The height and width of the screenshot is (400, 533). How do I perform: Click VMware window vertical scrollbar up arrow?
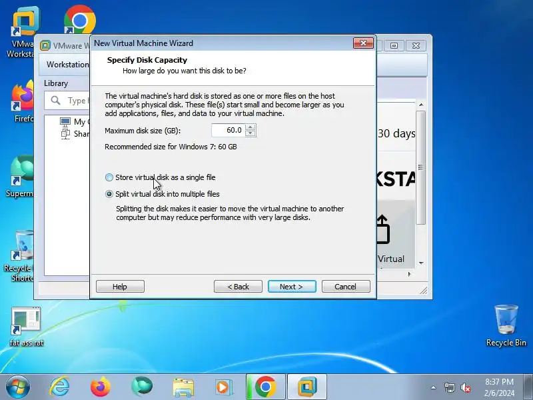coord(421,105)
